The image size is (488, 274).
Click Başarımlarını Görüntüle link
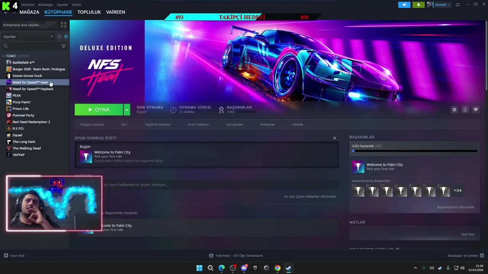pyautogui.click(x=456, y=207)
